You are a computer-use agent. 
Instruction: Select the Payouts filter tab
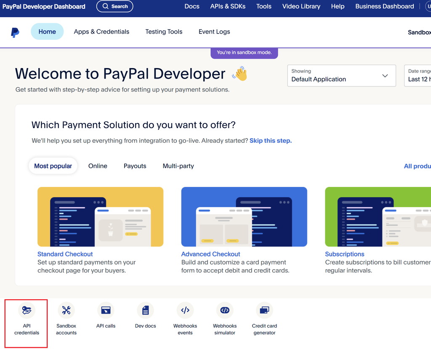[x=135, y=166]
